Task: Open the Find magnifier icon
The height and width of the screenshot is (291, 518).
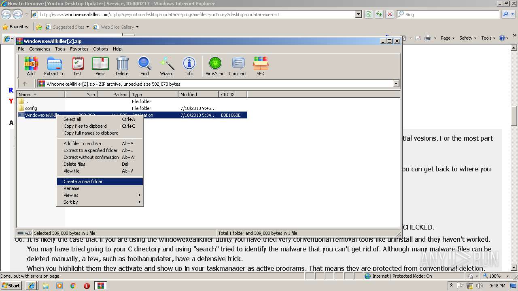Action: 144,66
